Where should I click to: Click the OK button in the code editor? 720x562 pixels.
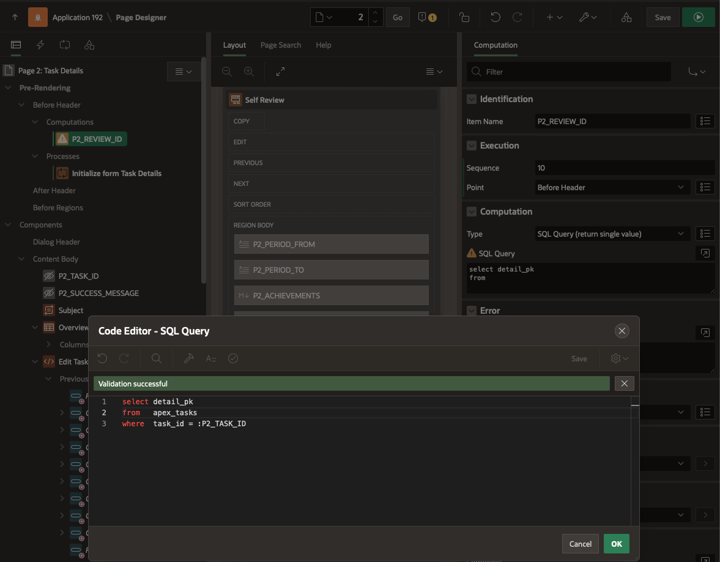click(x=616, y=544)
